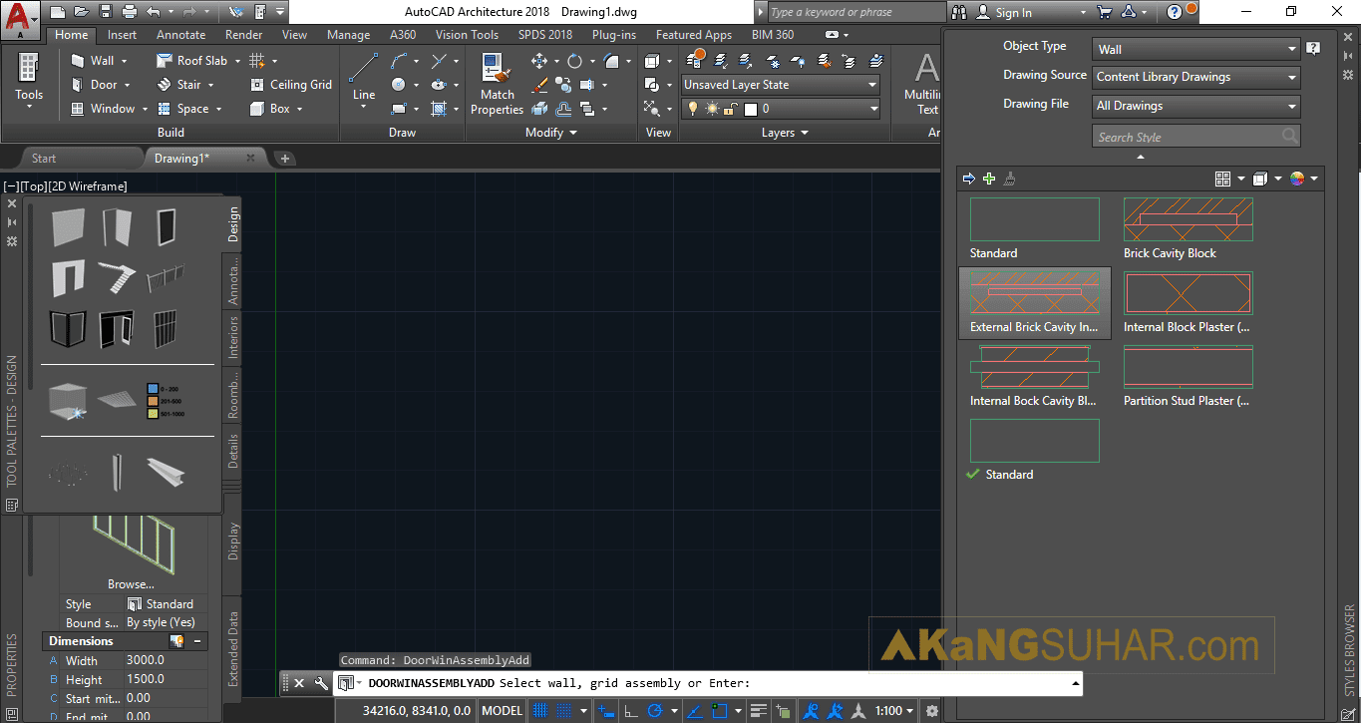Click Match Properties in Modify panel
The image size is (1361, 723).
[x=497, y=84]
